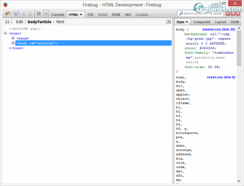Screen dimensions: 244x186
Task: Select the <head> tag row
Action: click(23, 38)
